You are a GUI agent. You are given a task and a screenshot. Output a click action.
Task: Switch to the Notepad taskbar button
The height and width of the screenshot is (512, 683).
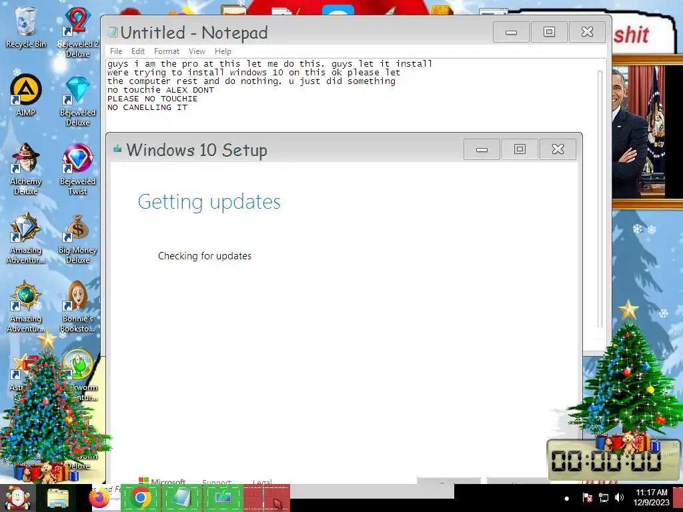click(181, 497)
